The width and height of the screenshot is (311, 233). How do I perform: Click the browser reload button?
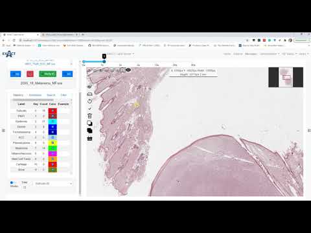[x=14, y=40]
